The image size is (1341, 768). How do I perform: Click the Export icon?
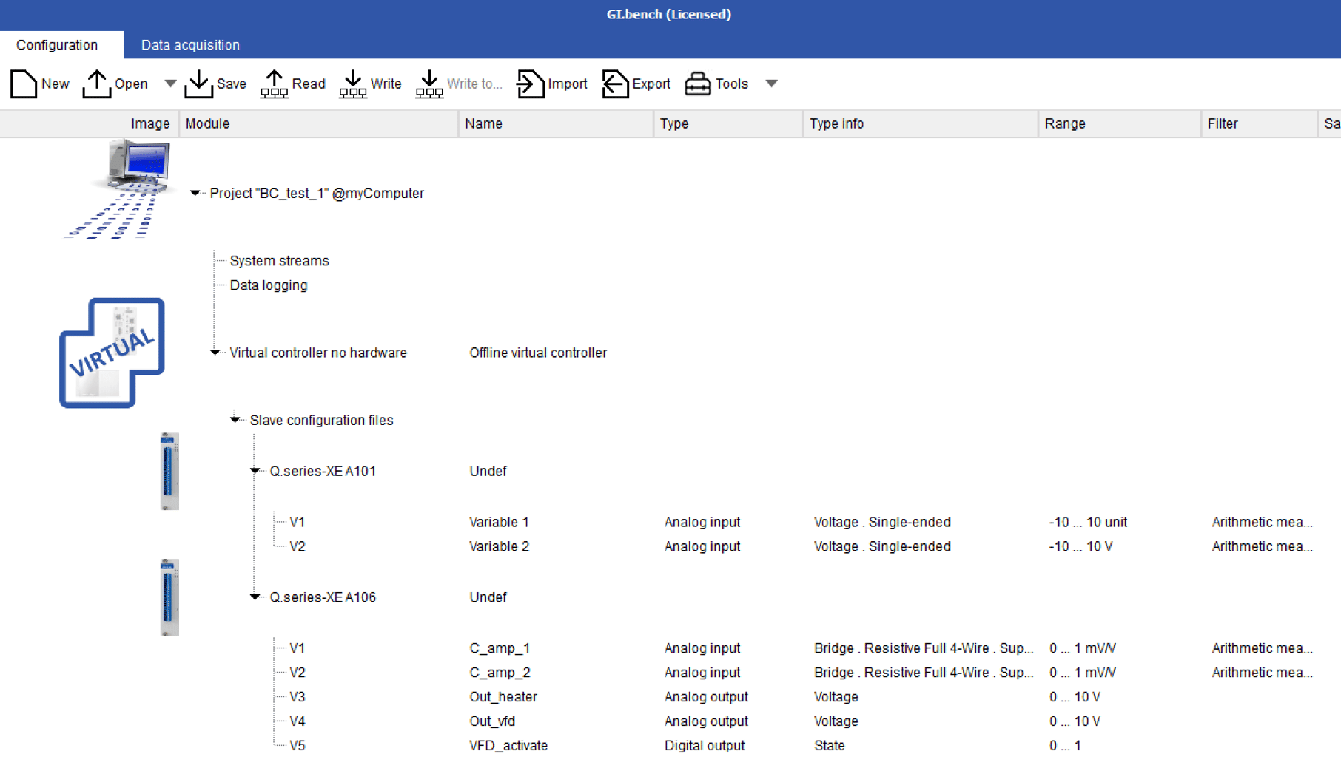(615, 84)
